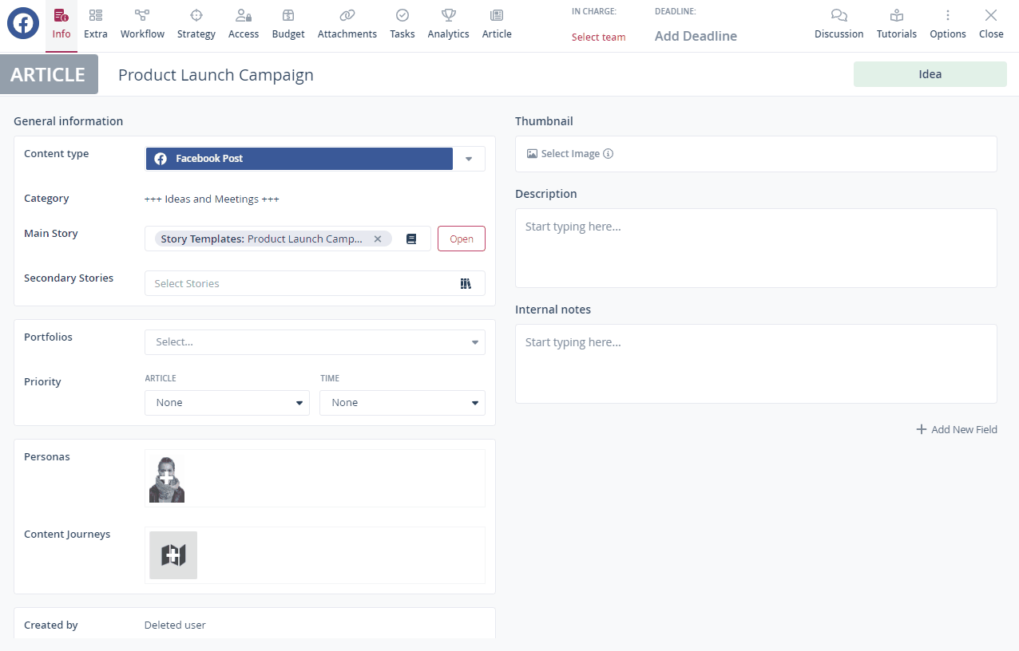Click the green Idea status badge
The height and width of the screenshot is (651, 1019).
(930, 74)
